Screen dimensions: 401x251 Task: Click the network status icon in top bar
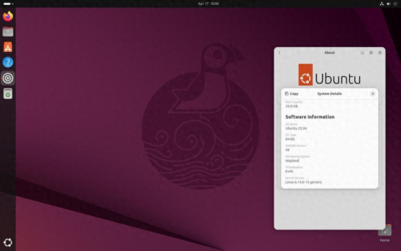click(x=382, y=4)
